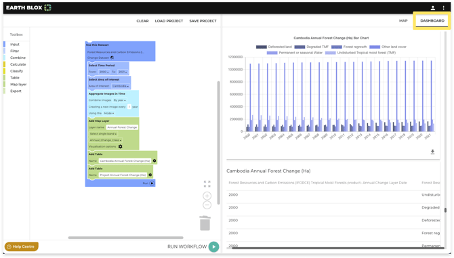Open the Calculate toolbox category
454x258 pixels.
18,64
